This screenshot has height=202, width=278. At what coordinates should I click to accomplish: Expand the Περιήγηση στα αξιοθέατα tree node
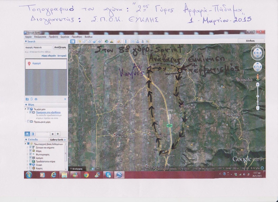[x=27, y=112]
